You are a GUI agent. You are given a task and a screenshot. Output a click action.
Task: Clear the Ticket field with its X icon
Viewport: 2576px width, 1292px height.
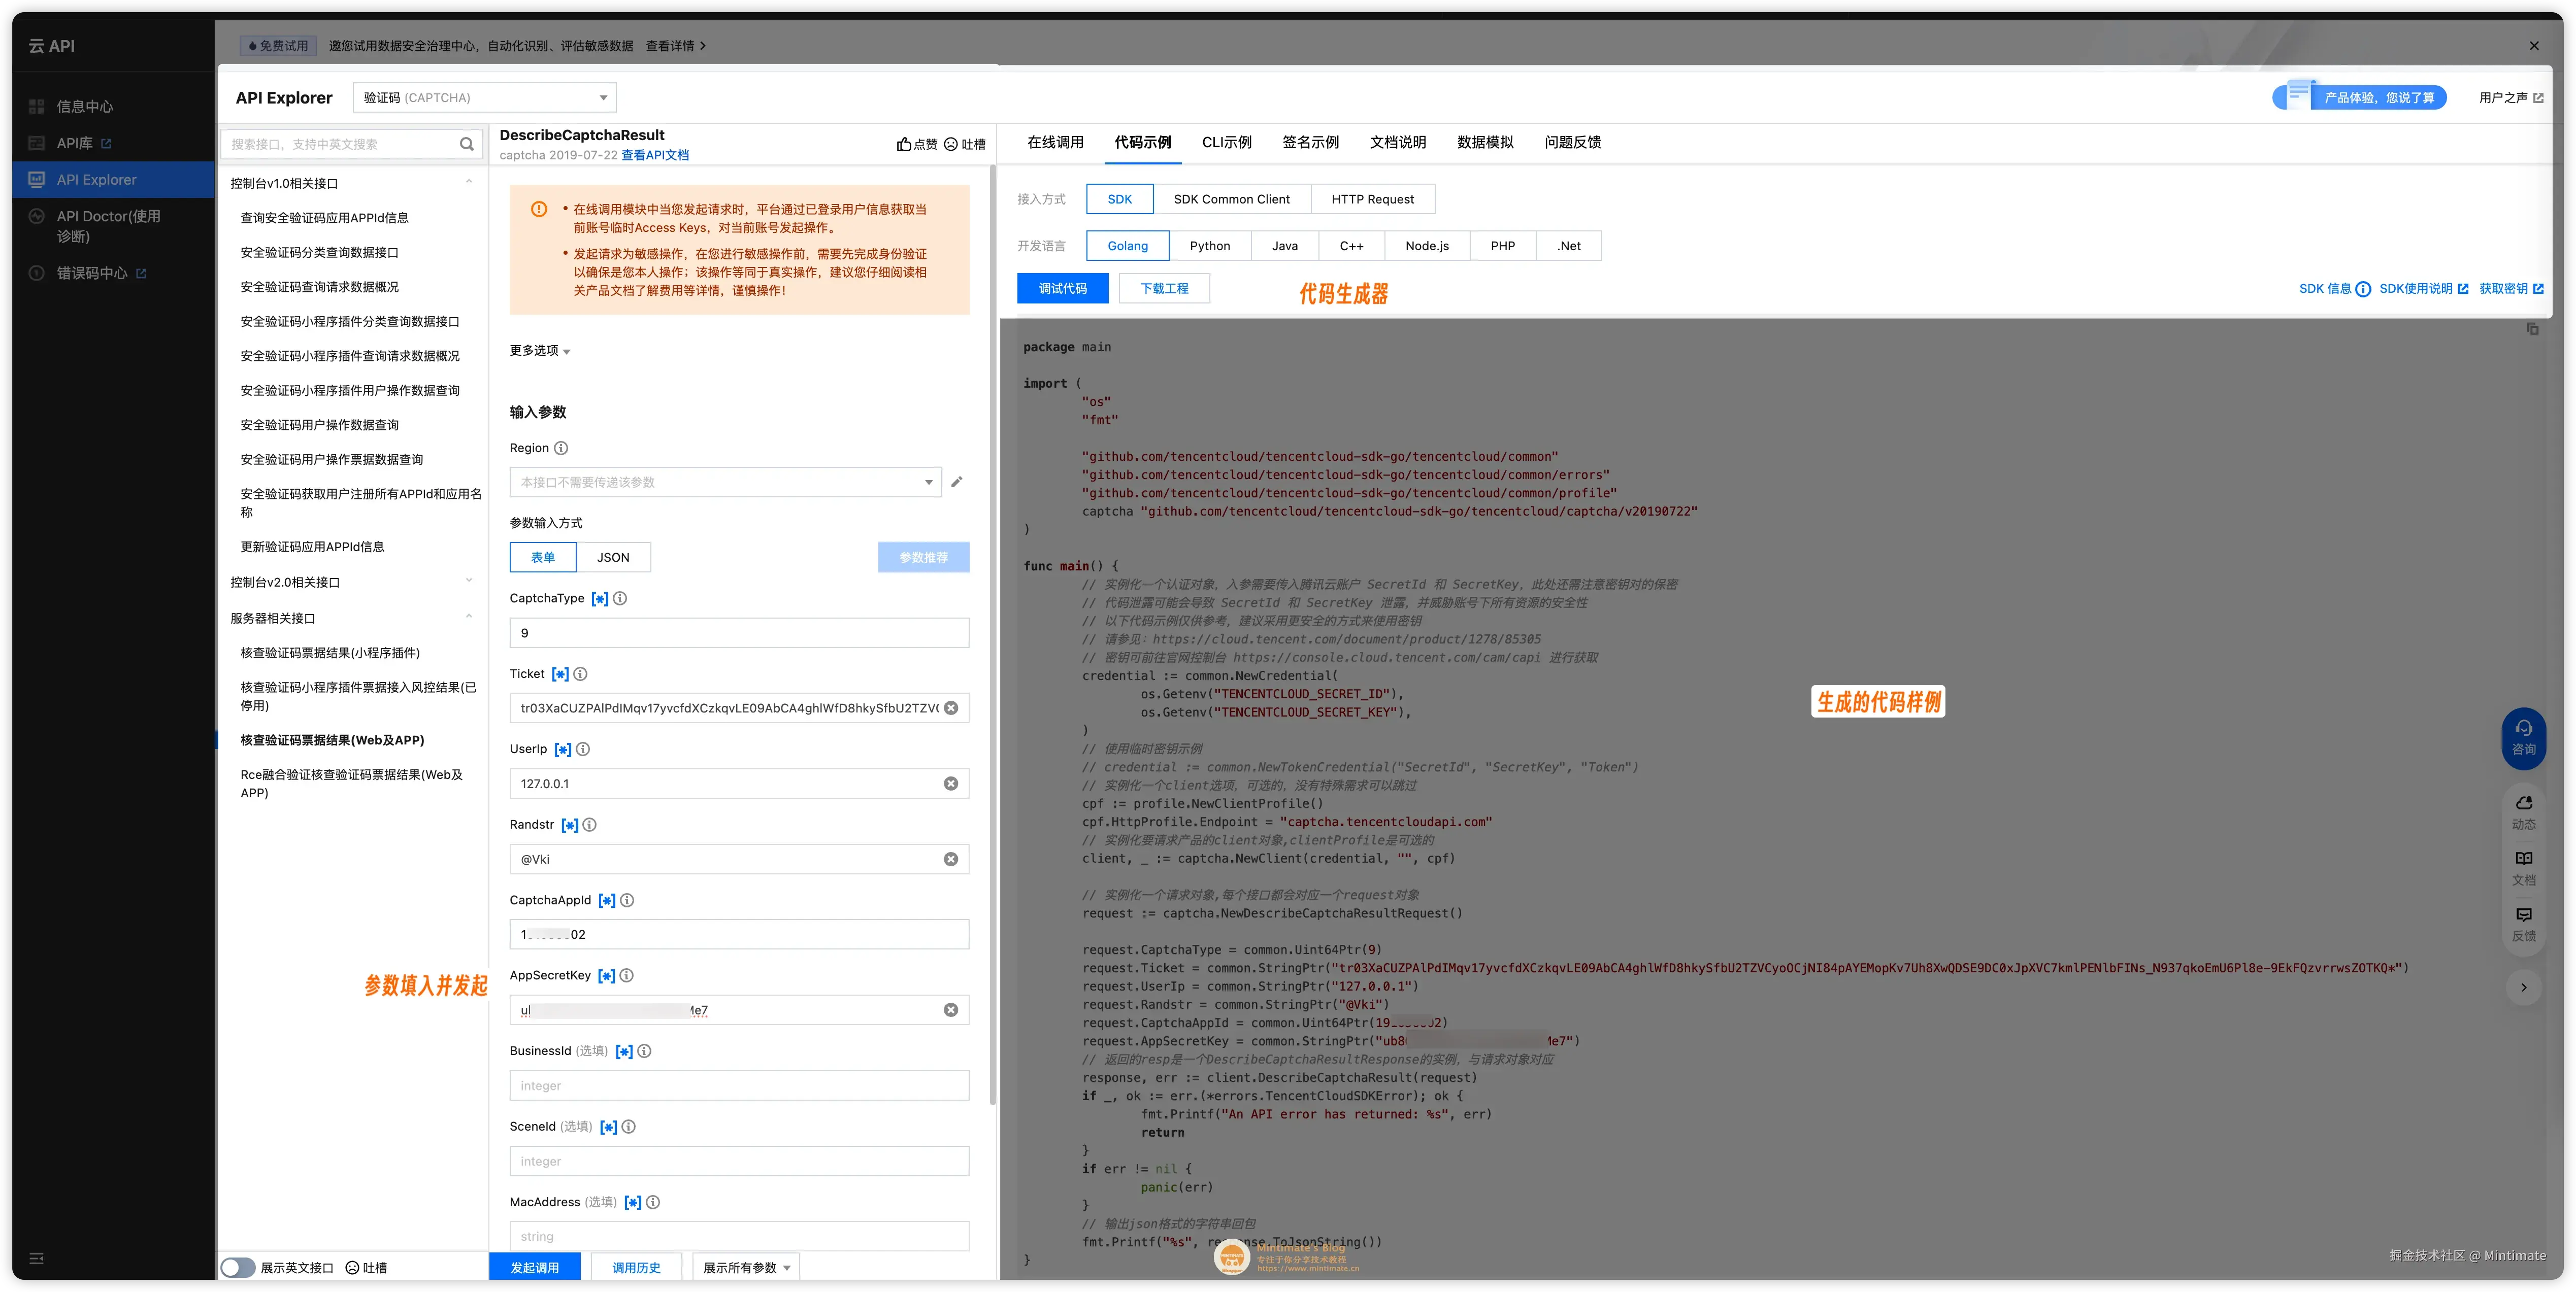(951, 707)
